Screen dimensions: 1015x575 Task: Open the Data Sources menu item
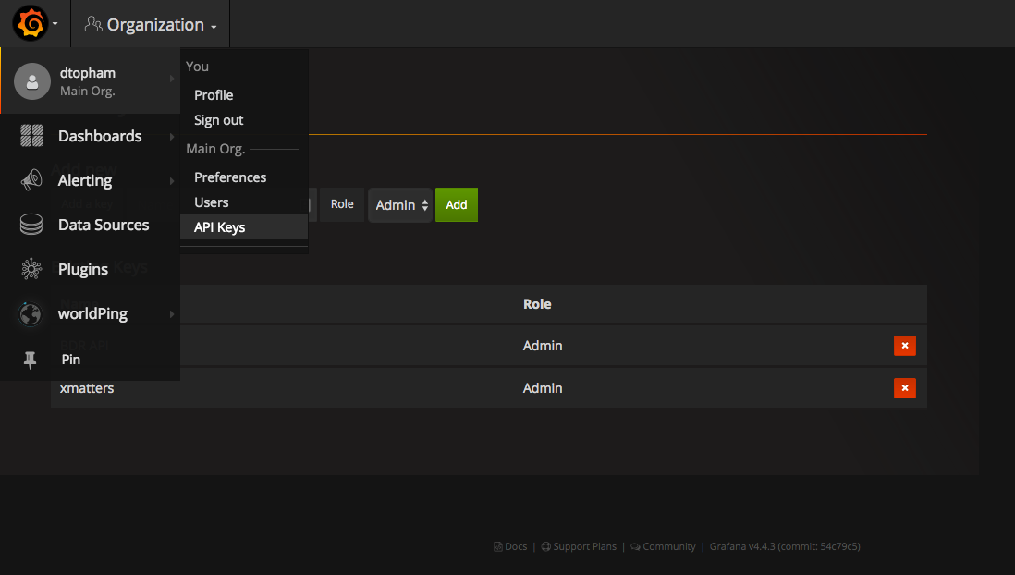(x=104, y=225)
